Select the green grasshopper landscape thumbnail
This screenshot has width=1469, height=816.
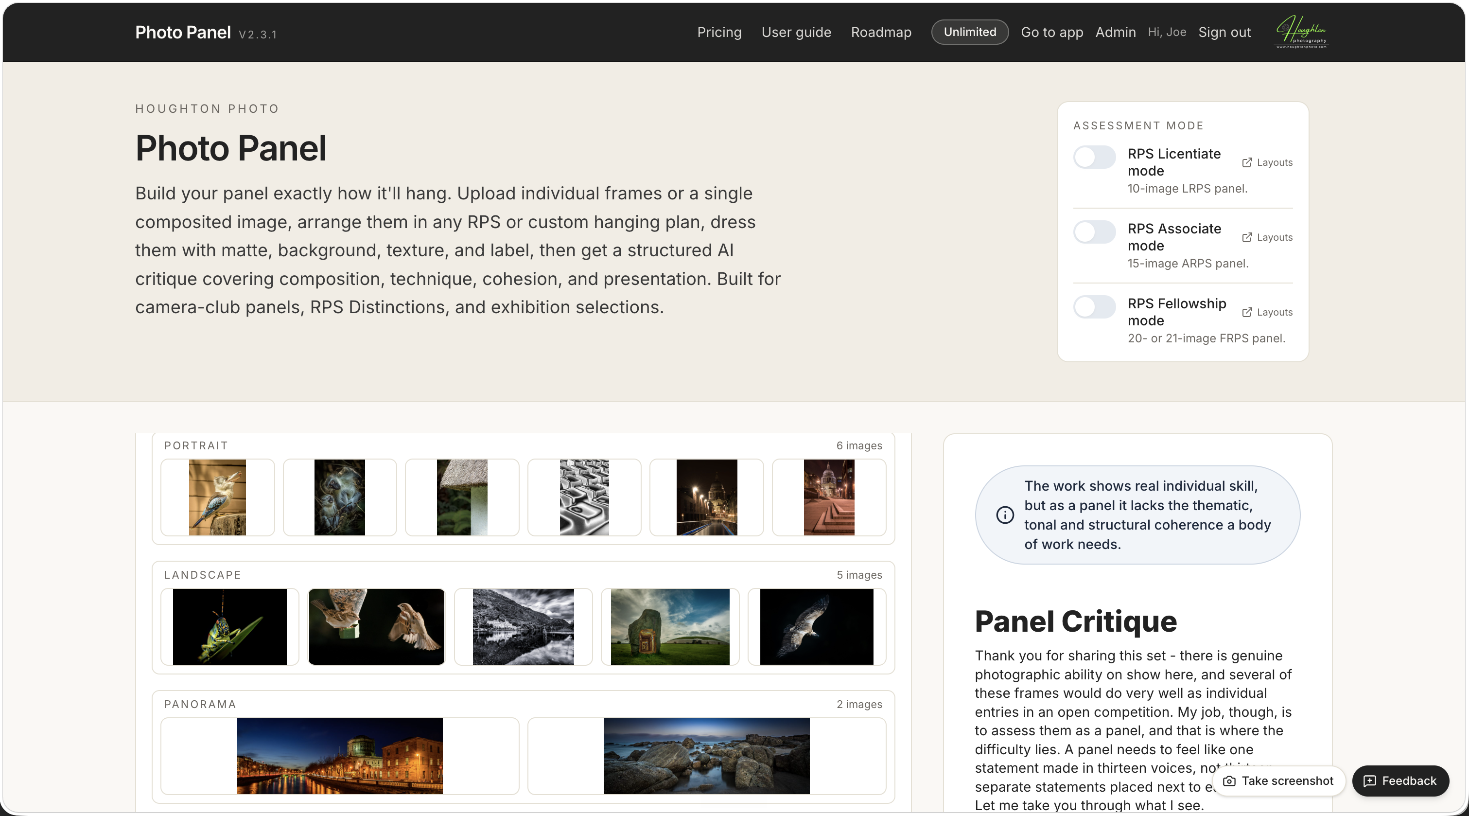pos(230,626)
